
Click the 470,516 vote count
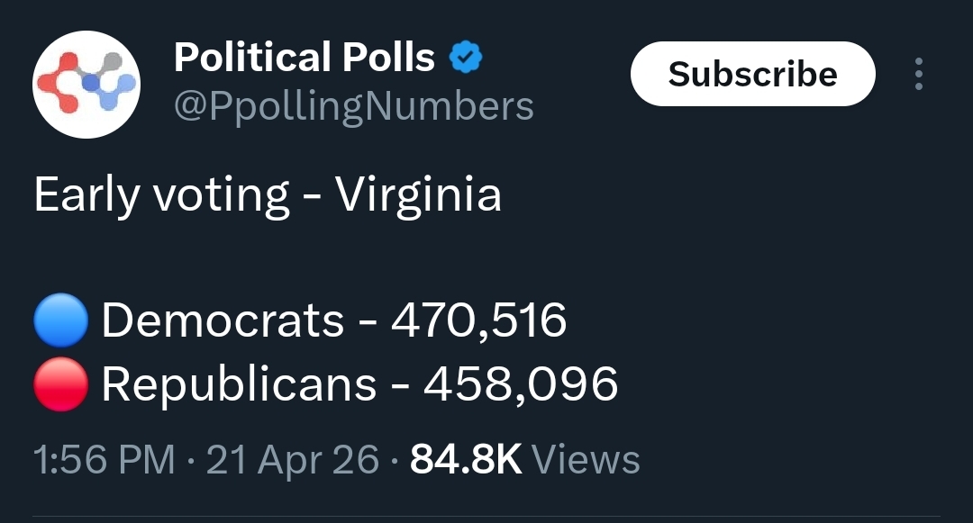478,321
